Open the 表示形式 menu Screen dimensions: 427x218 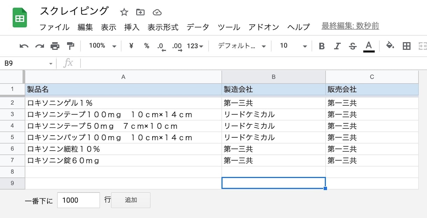pos(163,27)
